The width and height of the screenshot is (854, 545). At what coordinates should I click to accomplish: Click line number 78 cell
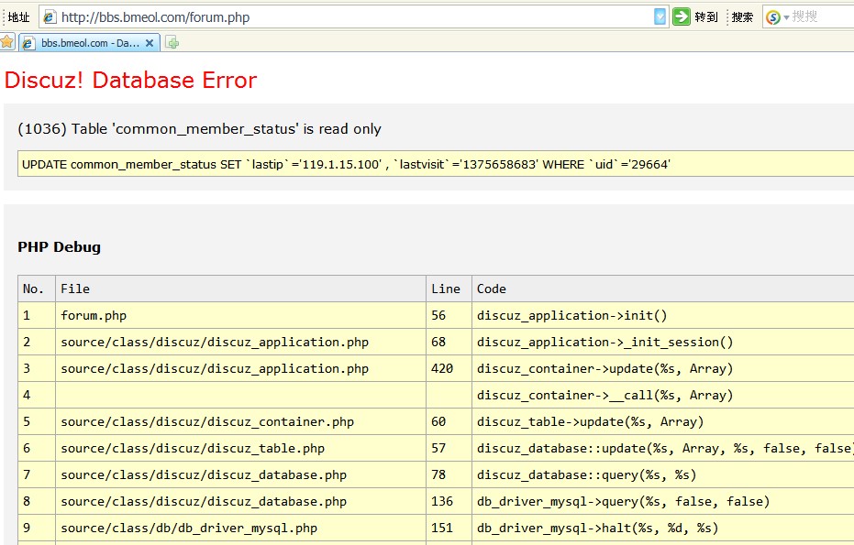[449, 474]
